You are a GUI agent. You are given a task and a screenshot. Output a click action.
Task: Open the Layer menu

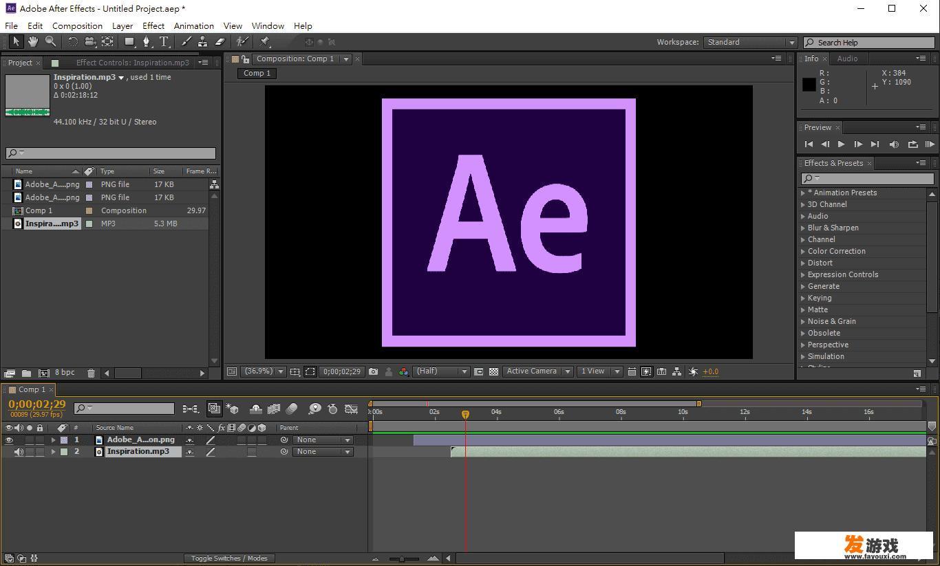(x=122, y=26)
